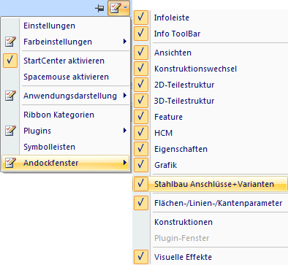Screen dimensions: 288x265
Task: Toggle the 3D-Teilestruktur window entry
Action: (x=211, y=101)
